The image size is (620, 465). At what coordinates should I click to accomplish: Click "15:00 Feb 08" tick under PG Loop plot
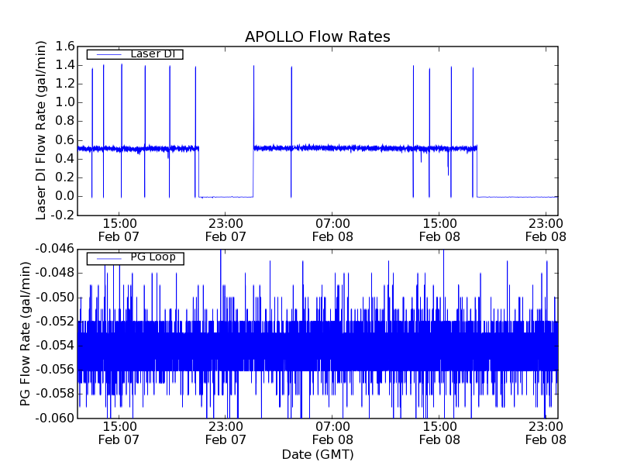tap(439, 433)
